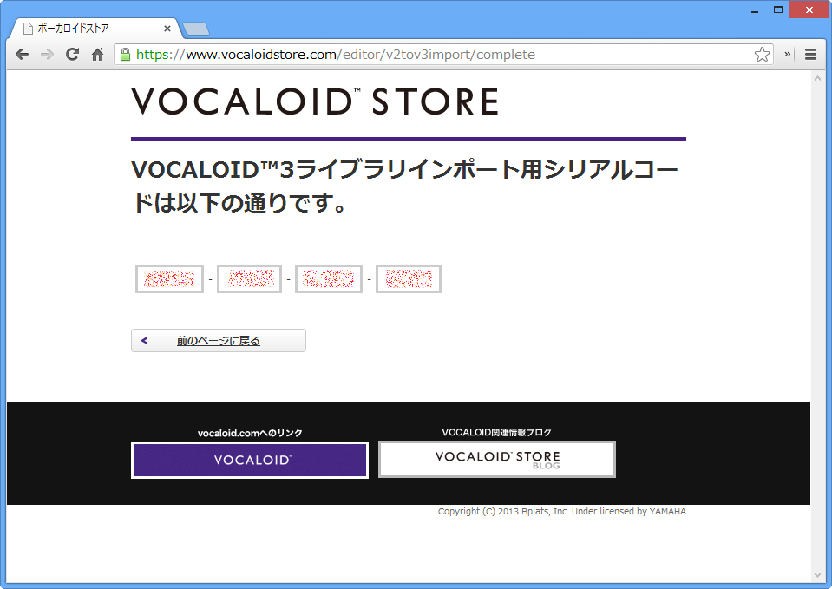Image resolution: width=832 pixels, height=589 pixels.
Task: Click the page scrollbar down arrow
Action: (x=817, y=575)
